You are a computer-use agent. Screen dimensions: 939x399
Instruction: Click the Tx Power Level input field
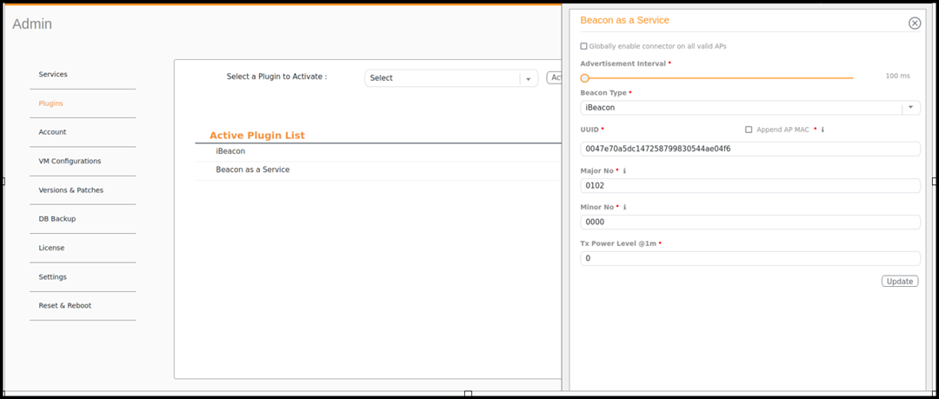750,259
